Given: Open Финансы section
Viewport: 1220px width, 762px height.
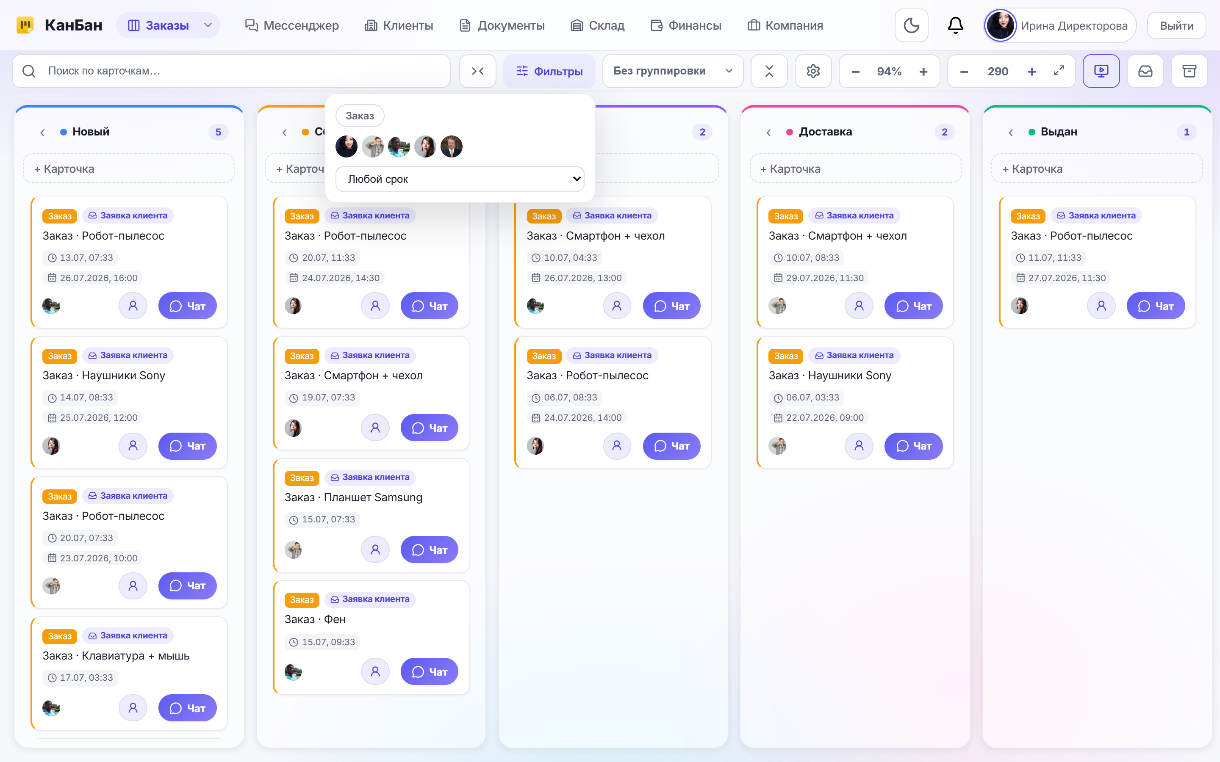Looking at the screenshot, I should [x=686, y=25].
